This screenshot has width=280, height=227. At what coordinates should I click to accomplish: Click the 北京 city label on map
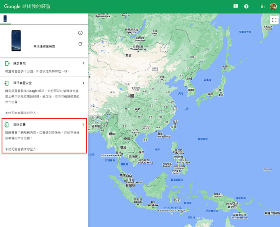pyautogui.click(x=162, y=77)
